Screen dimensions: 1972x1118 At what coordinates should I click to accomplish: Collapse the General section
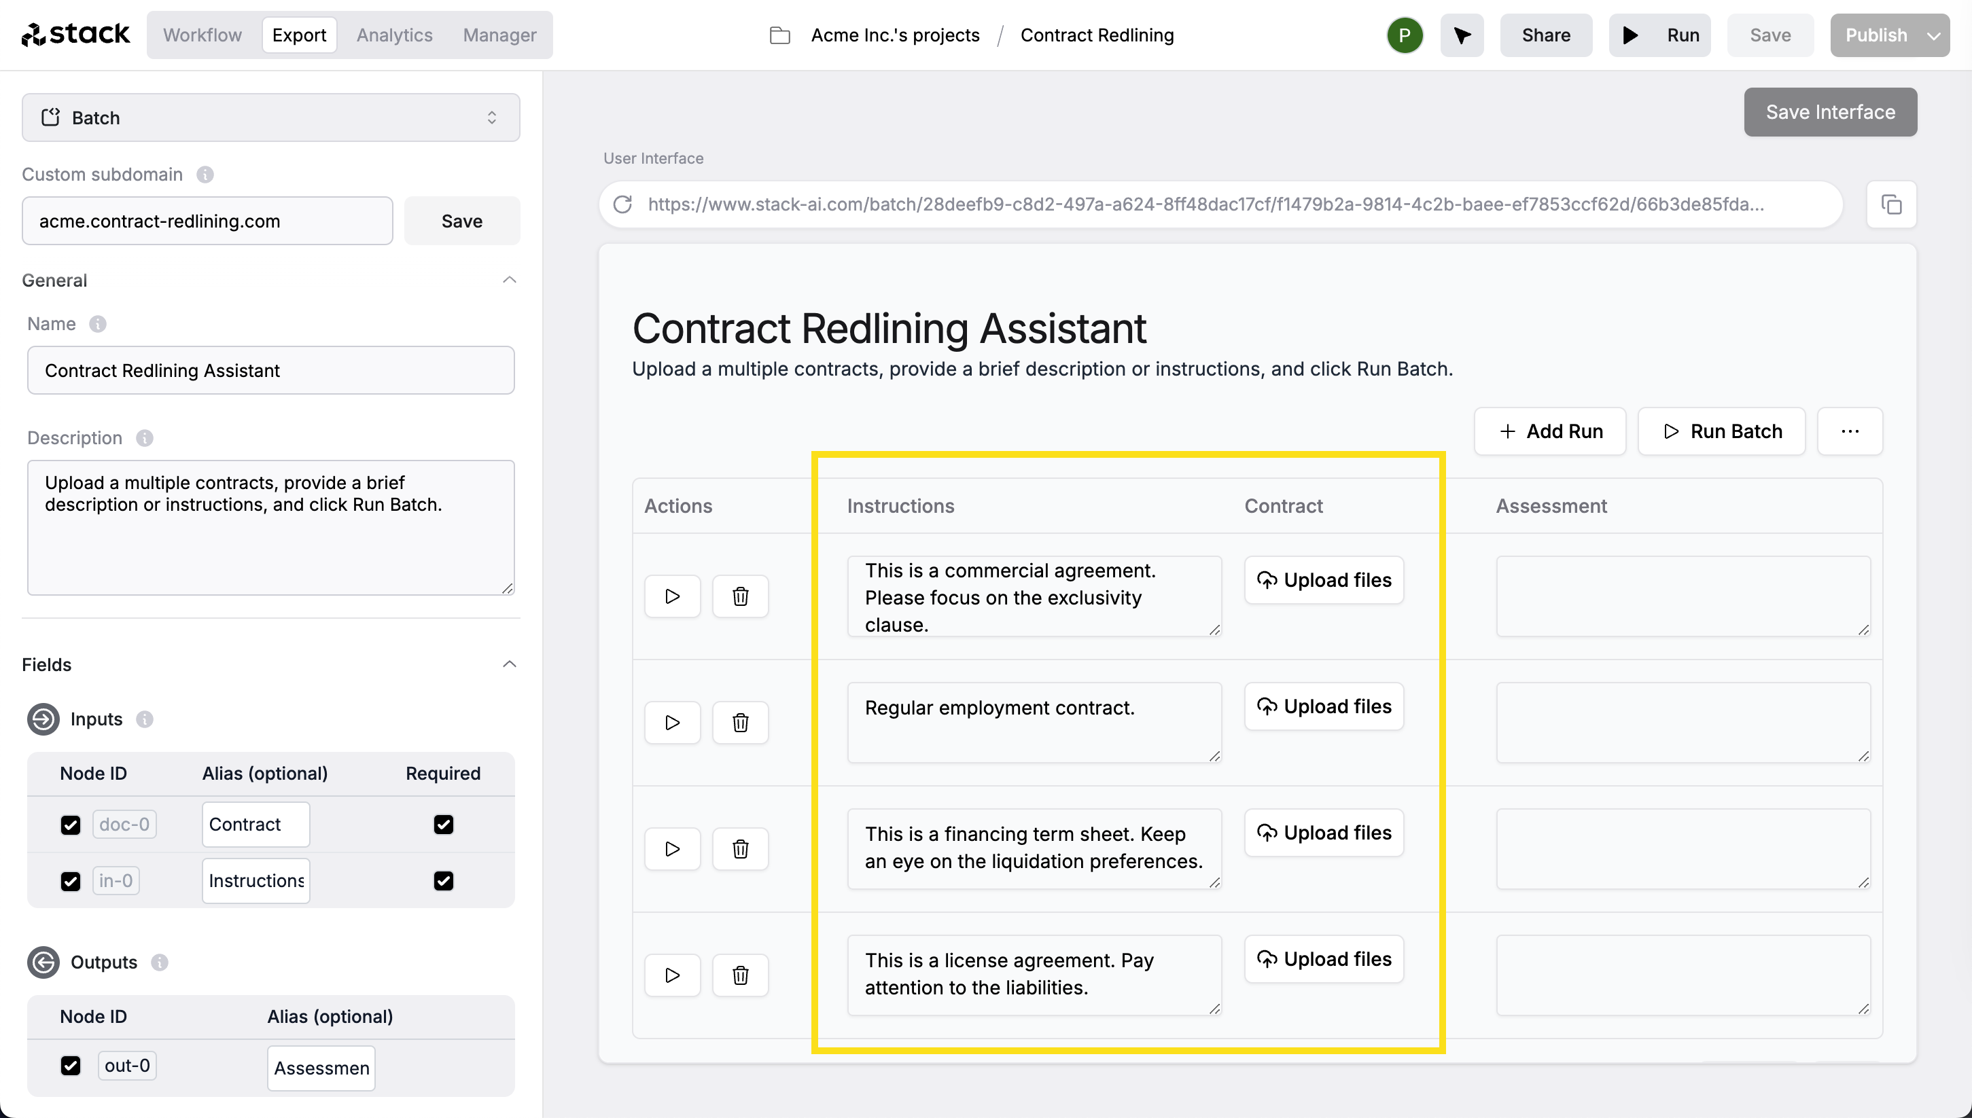510,280
